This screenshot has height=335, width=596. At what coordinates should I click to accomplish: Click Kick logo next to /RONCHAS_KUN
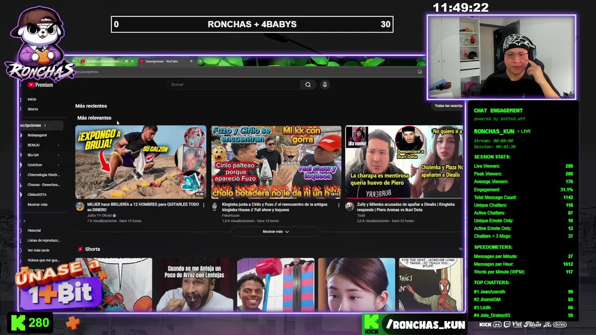tap(372, 324)
